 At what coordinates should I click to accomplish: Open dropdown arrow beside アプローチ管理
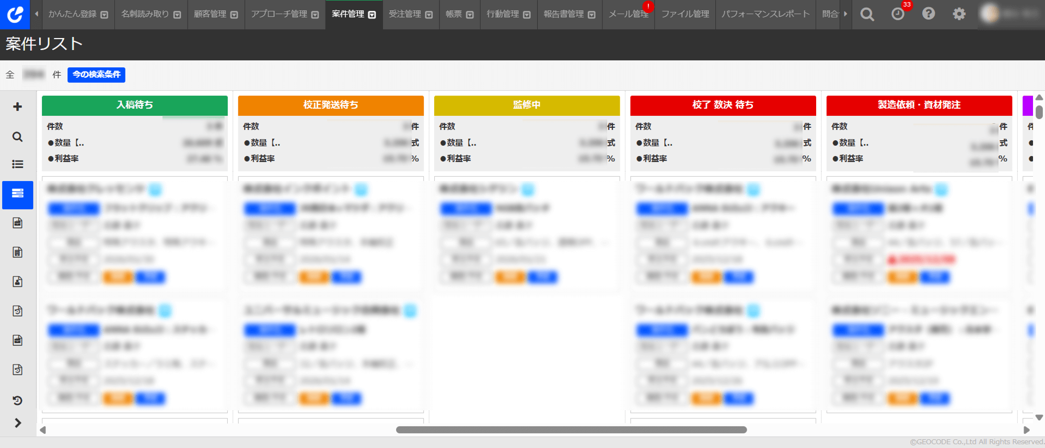pyautogui.click(x=315, y=15)
